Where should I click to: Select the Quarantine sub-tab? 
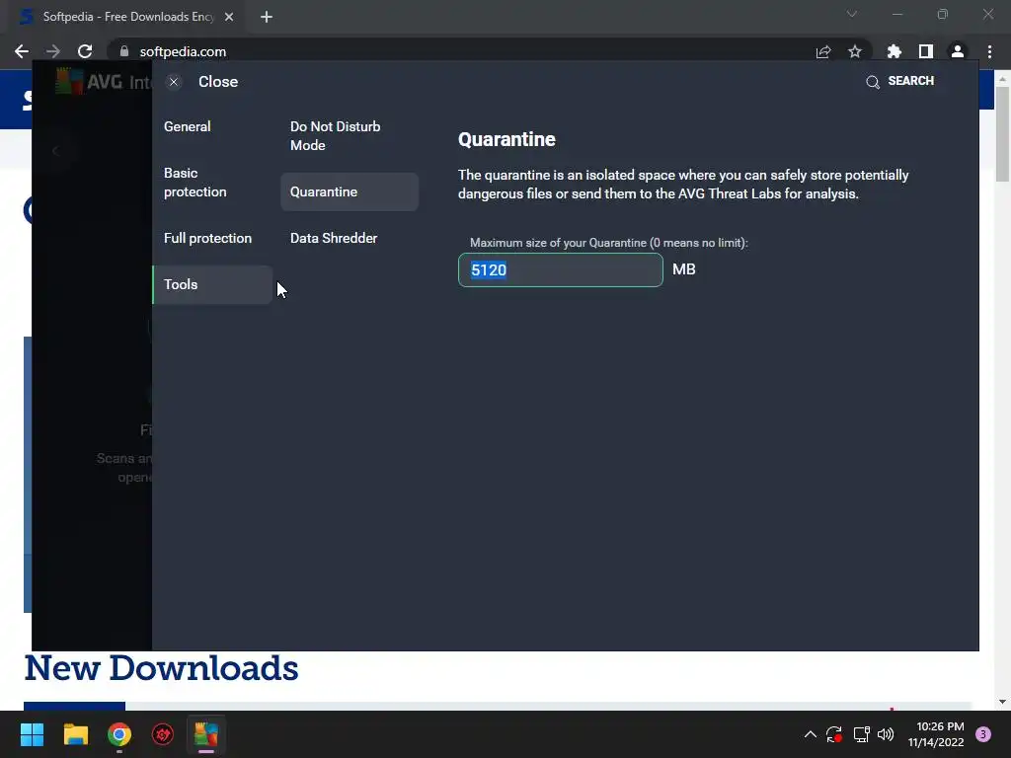tap(350, 191)
